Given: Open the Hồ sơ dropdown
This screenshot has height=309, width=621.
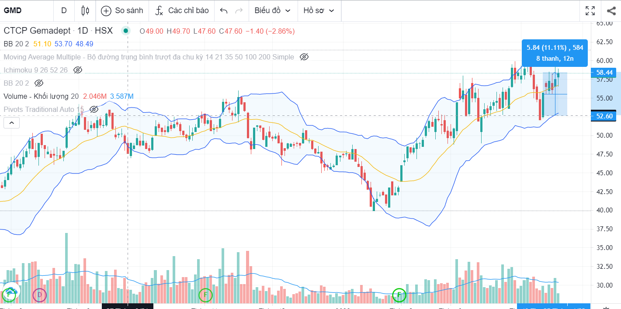Looking at the screenshot, I should (x=319, y=10).
